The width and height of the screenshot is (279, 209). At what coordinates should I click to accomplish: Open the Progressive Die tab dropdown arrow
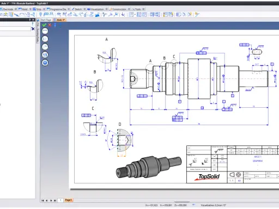[69, 9]
